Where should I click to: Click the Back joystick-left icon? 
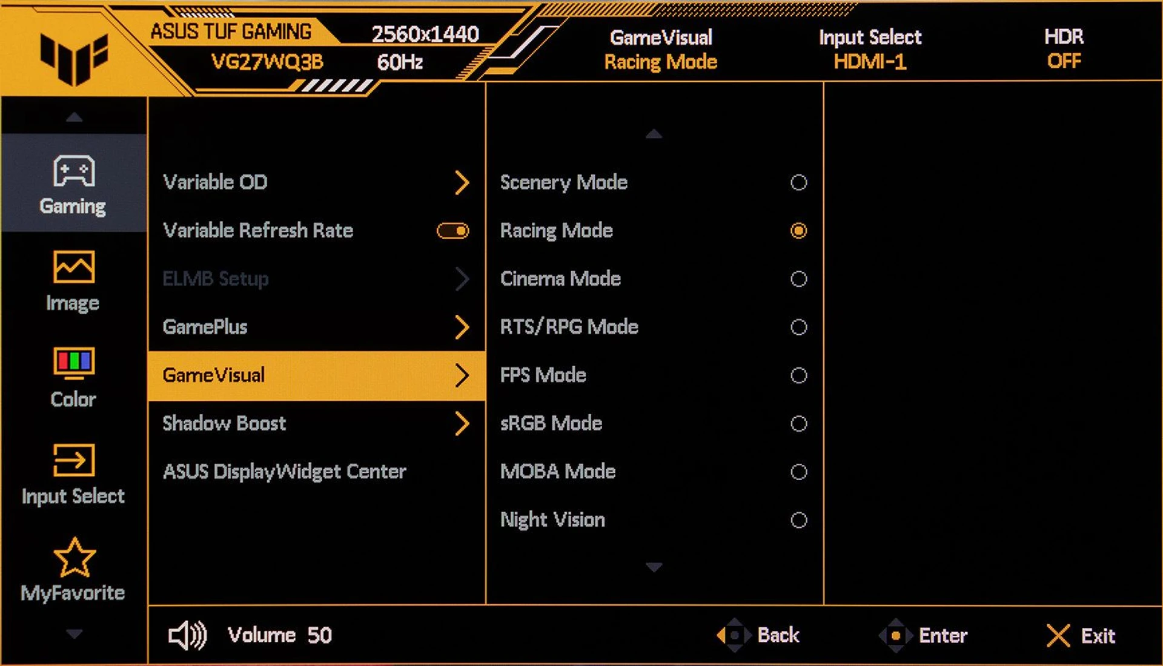pyautogui.click(x=733, y=635)
